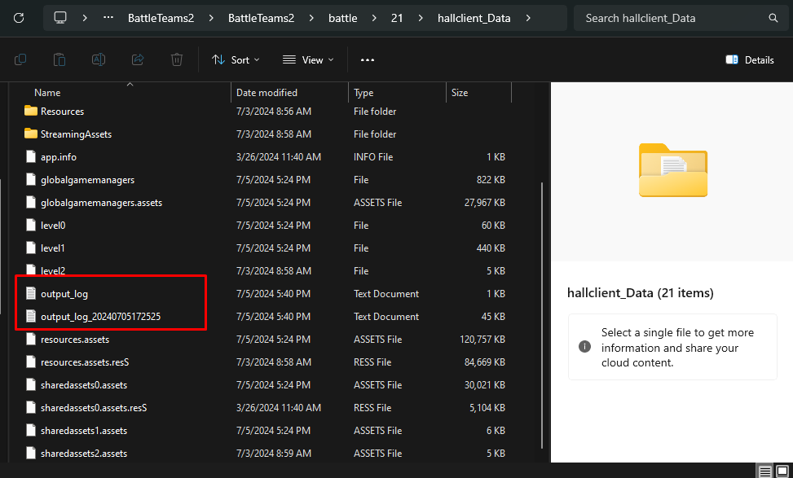Open the View dropdown menu

coord(308,59)
